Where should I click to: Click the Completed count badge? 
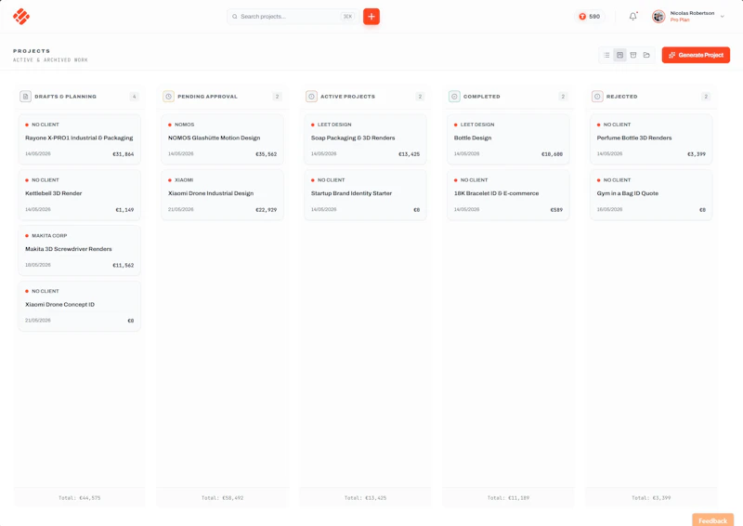pos(563,97)
